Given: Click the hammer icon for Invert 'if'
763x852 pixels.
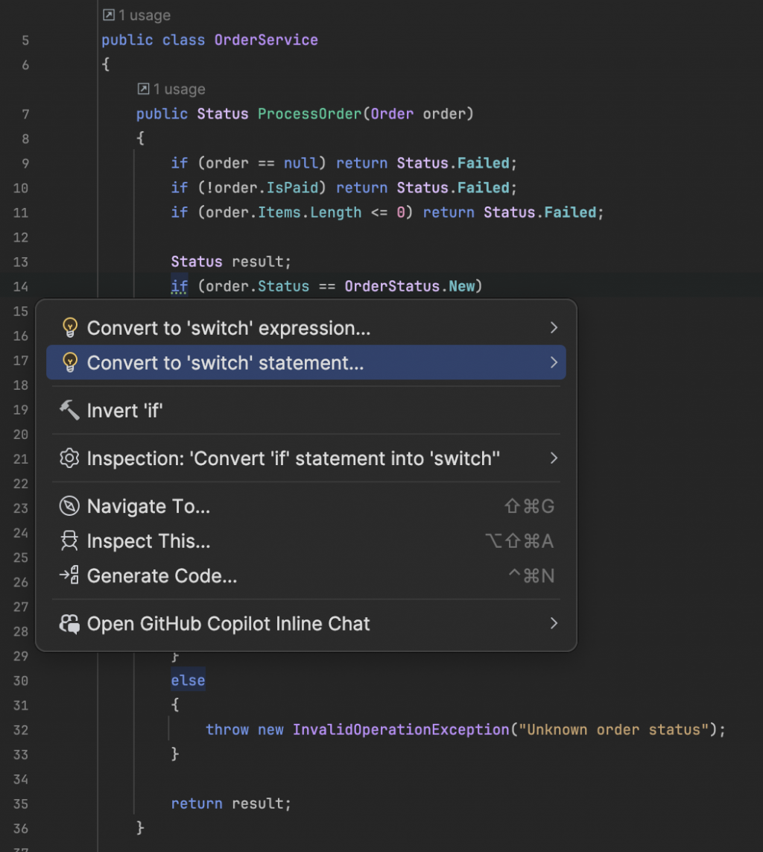Looking at the screenshot, I should tap(69, 410).
